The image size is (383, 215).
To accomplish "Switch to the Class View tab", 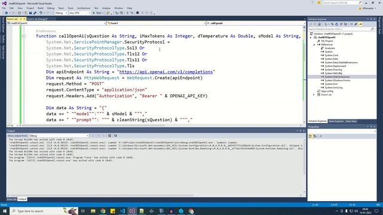I will 351,121.
